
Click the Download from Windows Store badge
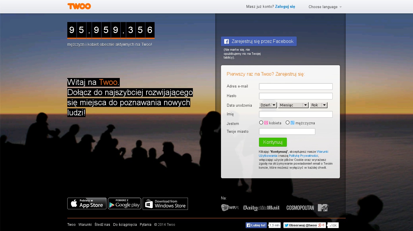point(165,204)
